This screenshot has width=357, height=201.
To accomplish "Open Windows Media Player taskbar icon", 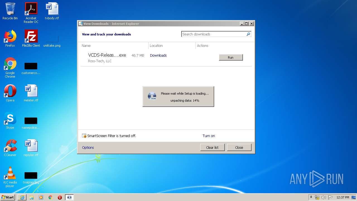I will click(x=41, y=197).
